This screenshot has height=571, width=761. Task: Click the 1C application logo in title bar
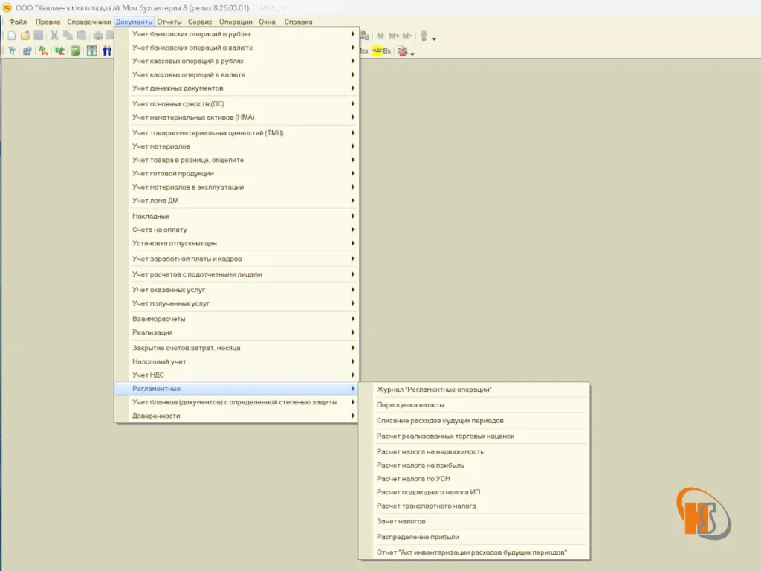coord(7,7)
